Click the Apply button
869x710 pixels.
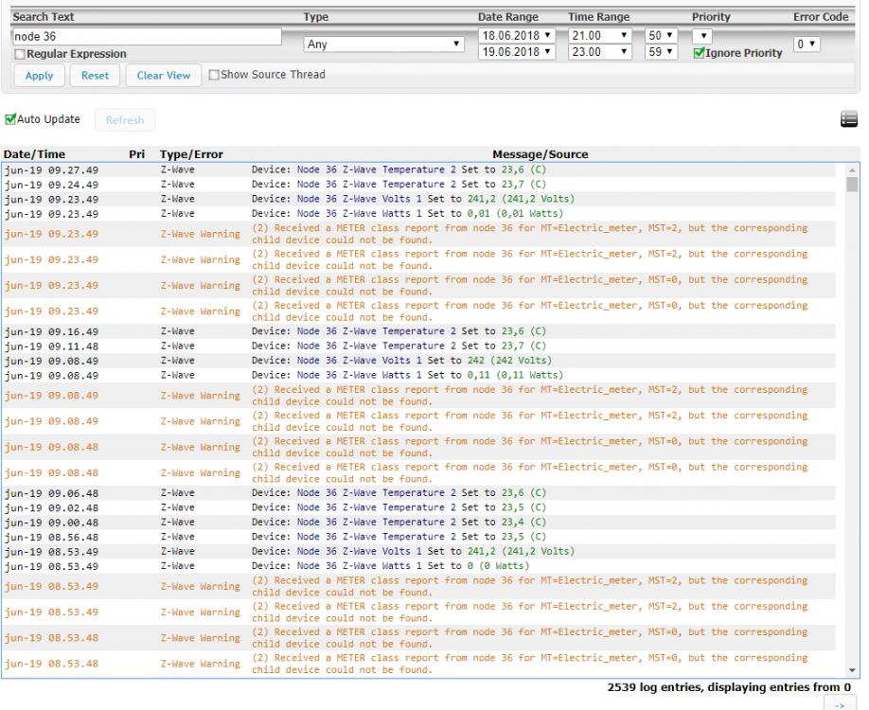(x=40, y=76)
